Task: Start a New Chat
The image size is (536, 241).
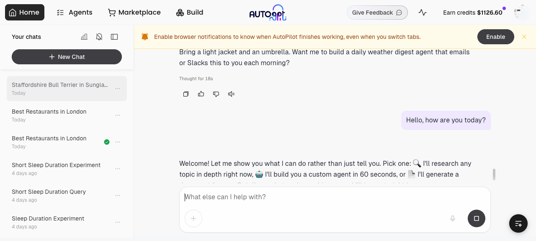Action: pyautogui.click(x=67, y=57)
